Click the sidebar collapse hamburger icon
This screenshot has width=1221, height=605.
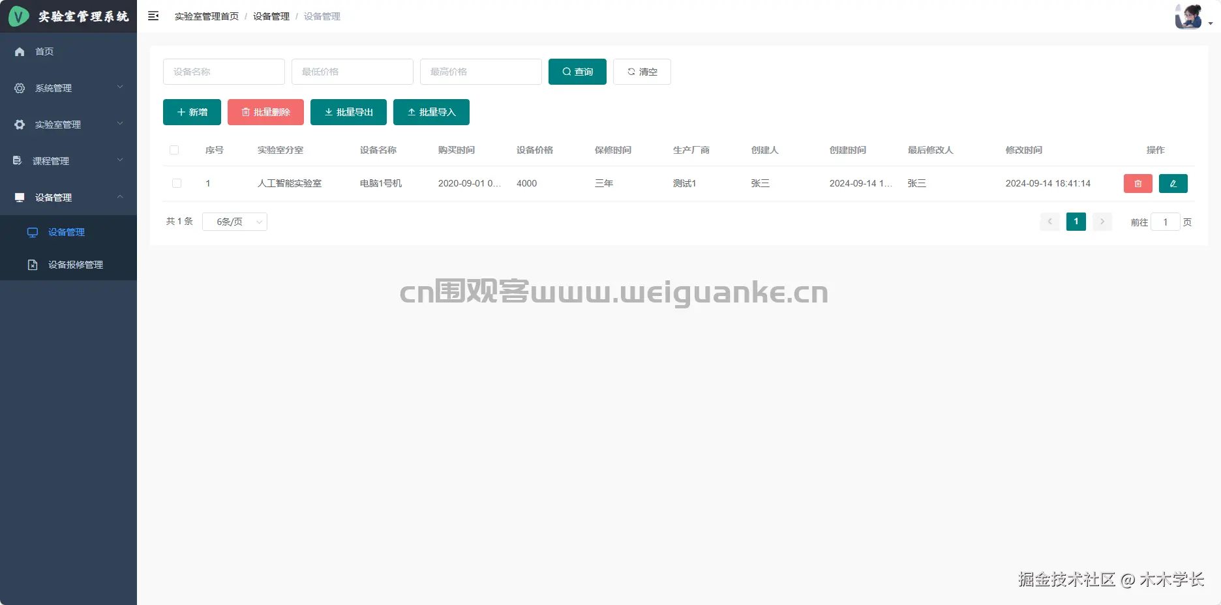[x=153, y=16]
